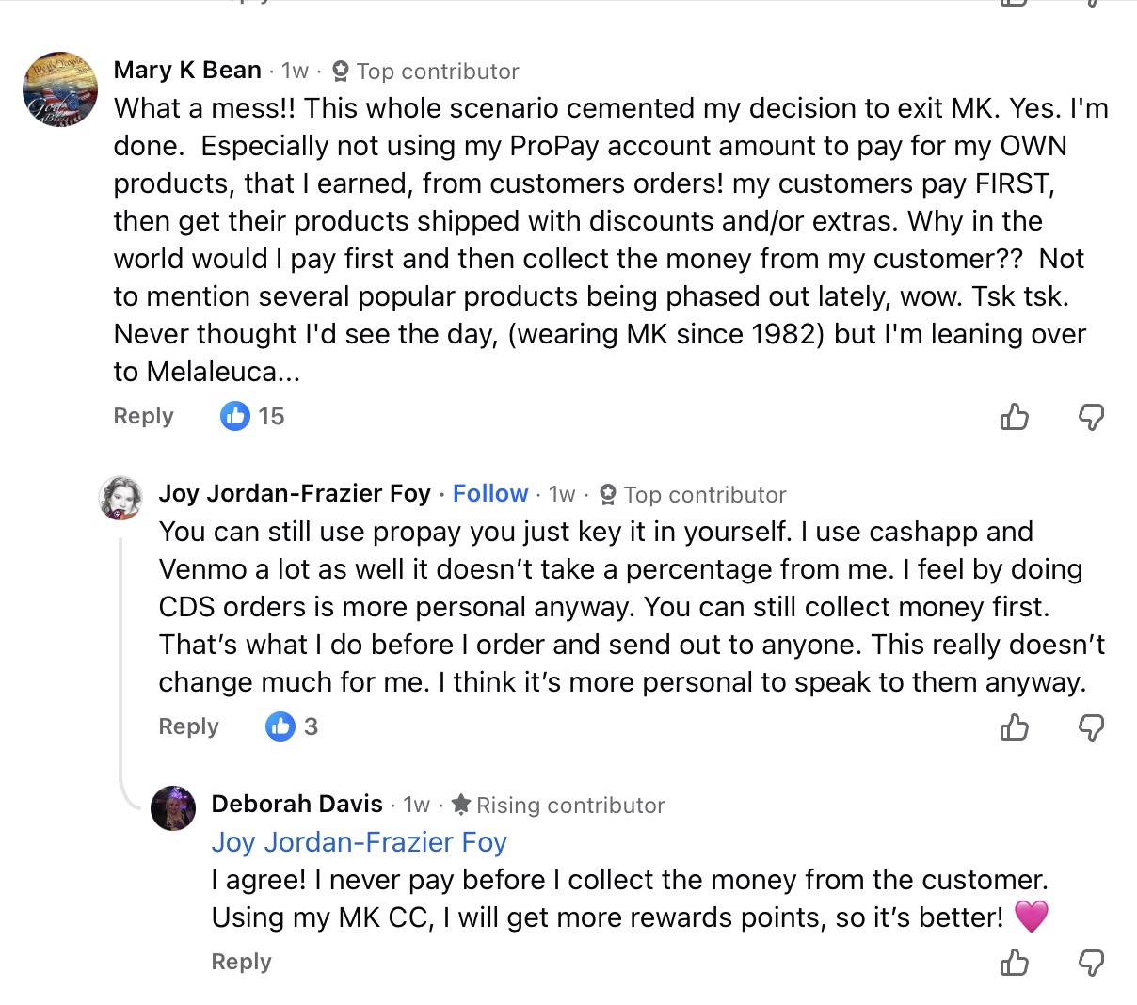Viewport: 1137px width, 1005px height.
Task: Open the Mary K Bean name link
Action: point(187,71)
